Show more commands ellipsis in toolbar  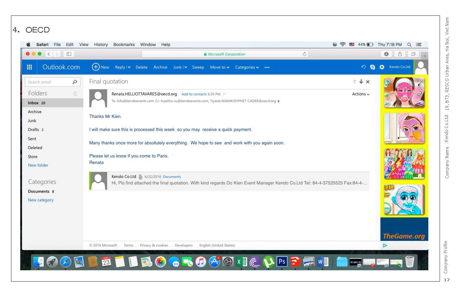[267, 67]
